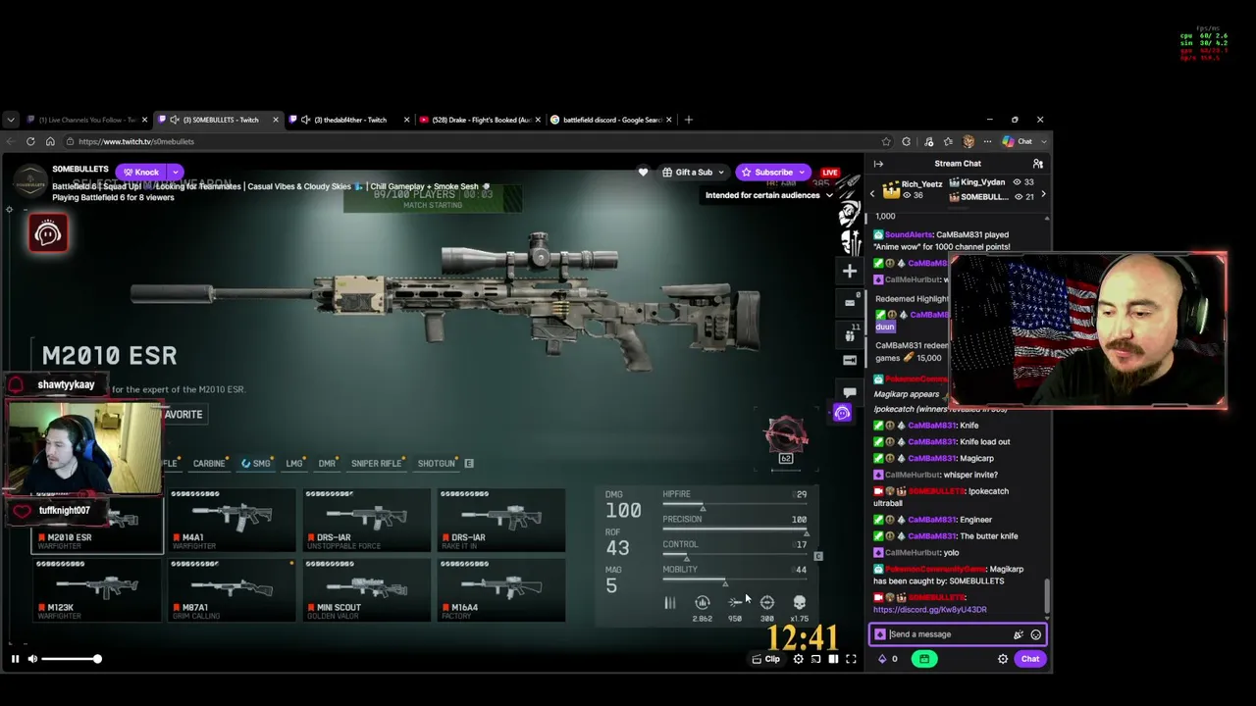Choose the DRS-IAR Unstoppable Force card
1256x706 pixels.
366,521
